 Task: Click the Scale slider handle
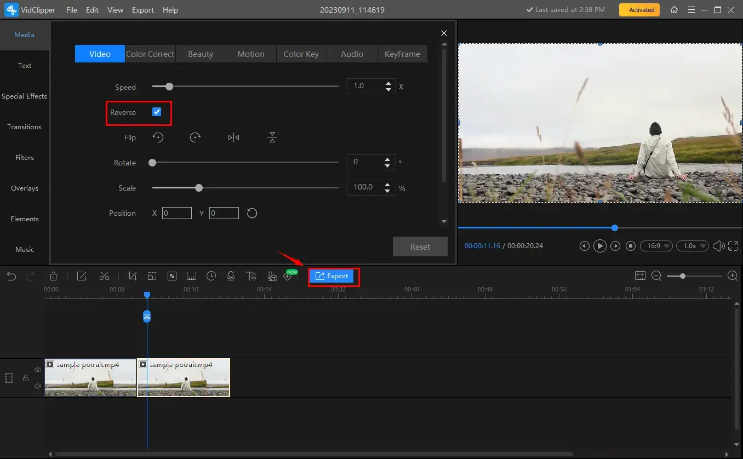click(x=199, y=188)
